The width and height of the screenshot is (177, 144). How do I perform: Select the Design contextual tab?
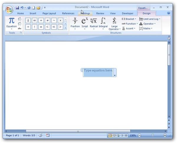147,13
